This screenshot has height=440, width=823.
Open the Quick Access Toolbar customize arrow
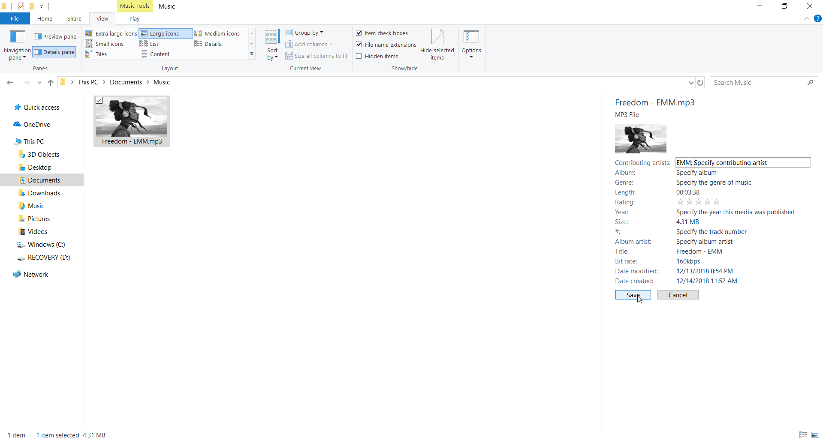(x=42, y=6)
